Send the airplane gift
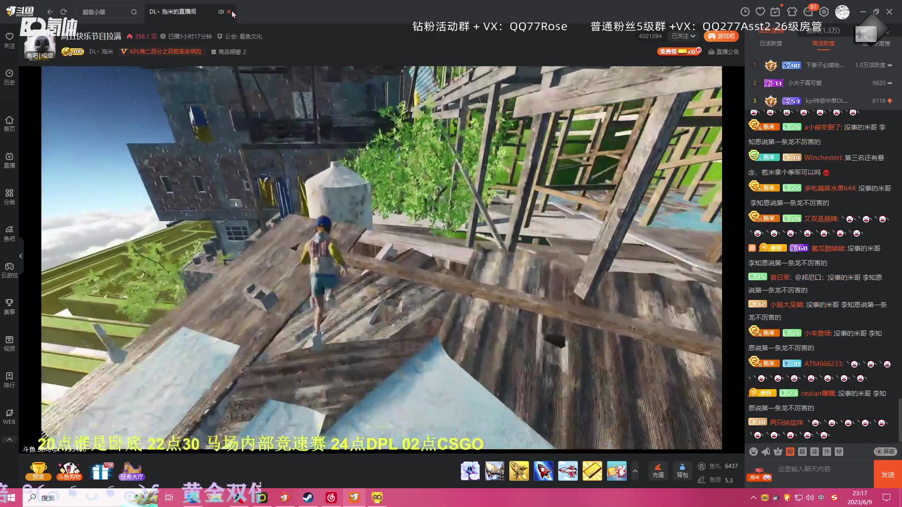 (x=568, y=471)
